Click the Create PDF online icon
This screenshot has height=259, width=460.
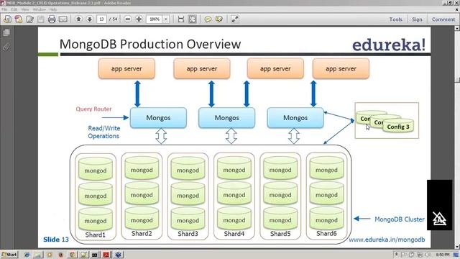coord(7,19)
